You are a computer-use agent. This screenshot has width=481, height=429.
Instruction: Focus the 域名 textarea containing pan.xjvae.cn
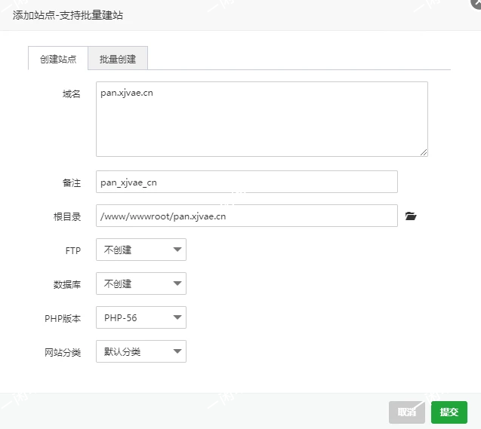click(x=261, y=119)
